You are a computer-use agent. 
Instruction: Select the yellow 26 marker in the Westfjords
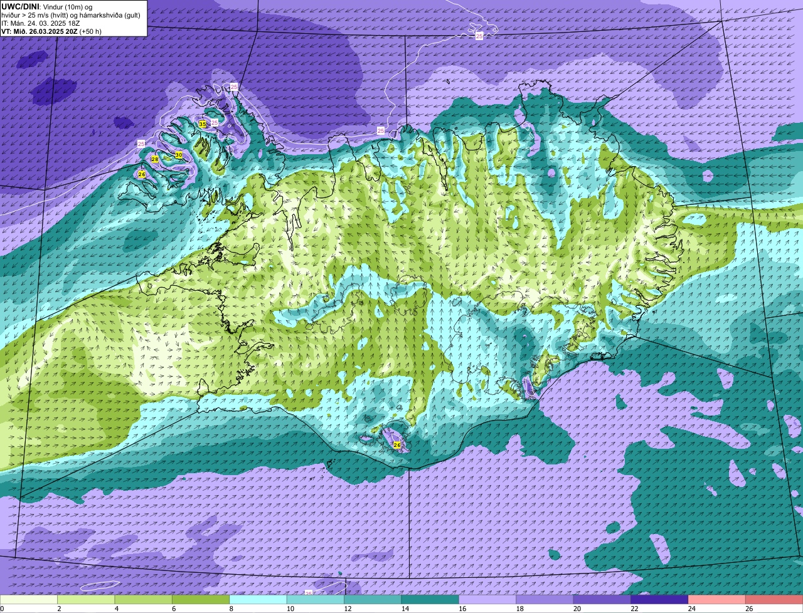[142, 174]
